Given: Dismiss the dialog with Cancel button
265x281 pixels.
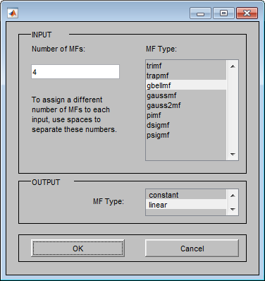Looking at the screenshot, I should pyautogui.click(x=192, y=249).
